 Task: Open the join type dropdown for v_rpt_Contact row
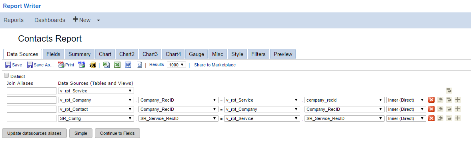(x=406, y=109)
